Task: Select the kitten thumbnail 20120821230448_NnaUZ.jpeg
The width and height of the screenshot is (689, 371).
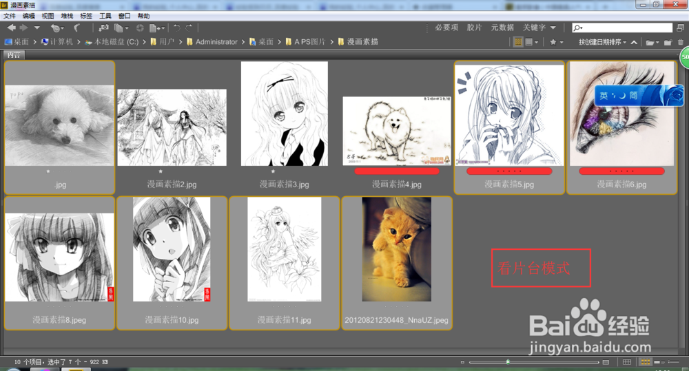Action: click(x=397, y=249)
